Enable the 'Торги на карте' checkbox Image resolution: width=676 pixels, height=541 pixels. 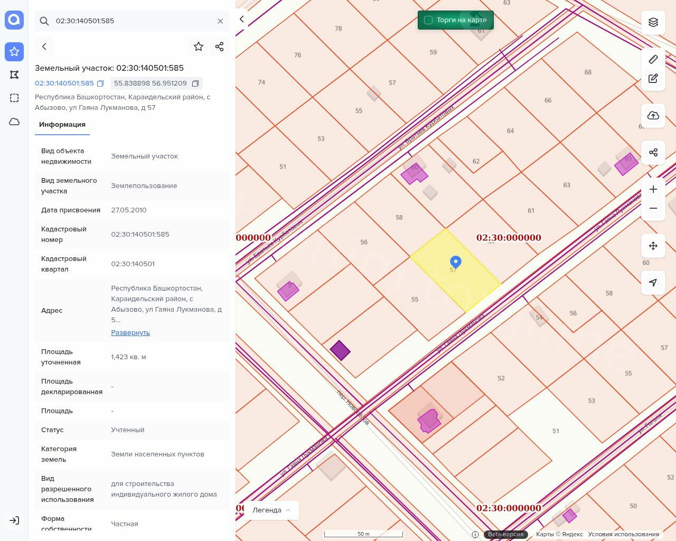[x=428, y=20]
